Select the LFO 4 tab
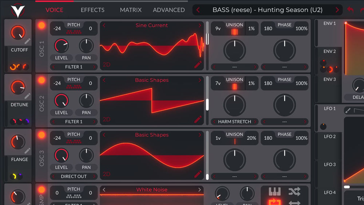Image resolution: width=364 pixels, height=205 pixels. click(x=330, y=193)
